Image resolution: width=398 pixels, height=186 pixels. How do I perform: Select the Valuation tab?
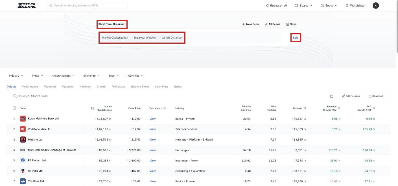[68, 87]
